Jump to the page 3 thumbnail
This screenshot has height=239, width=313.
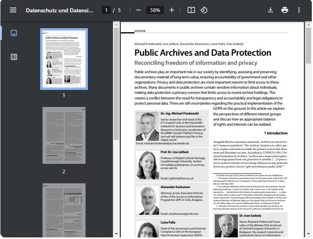(x=64, y=210)
